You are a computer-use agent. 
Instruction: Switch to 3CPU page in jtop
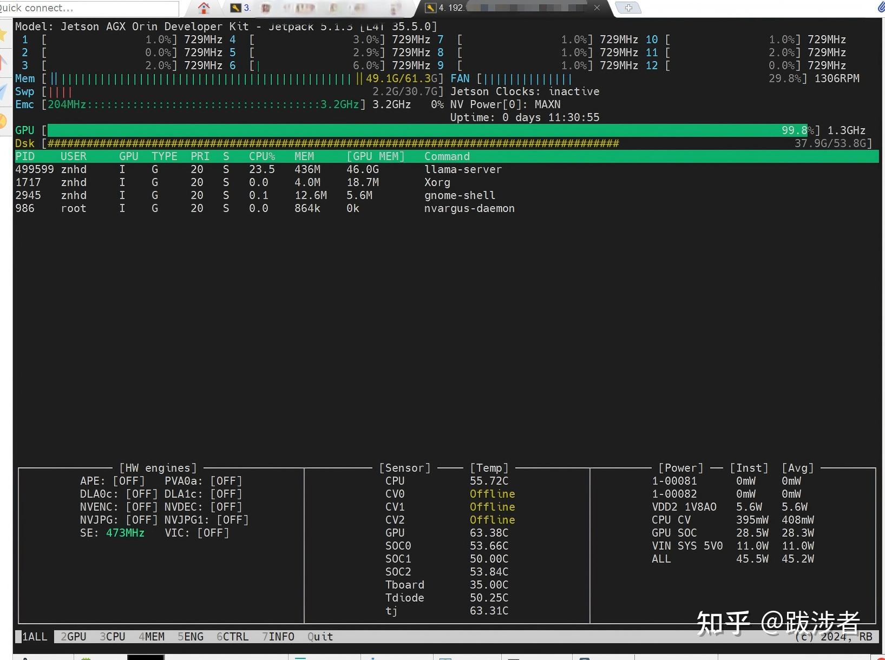tap(113, 637)
